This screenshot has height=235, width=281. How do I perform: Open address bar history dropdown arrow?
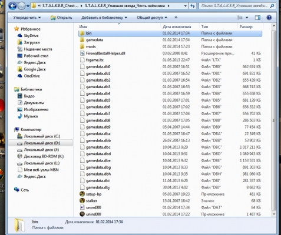(185, 6)
